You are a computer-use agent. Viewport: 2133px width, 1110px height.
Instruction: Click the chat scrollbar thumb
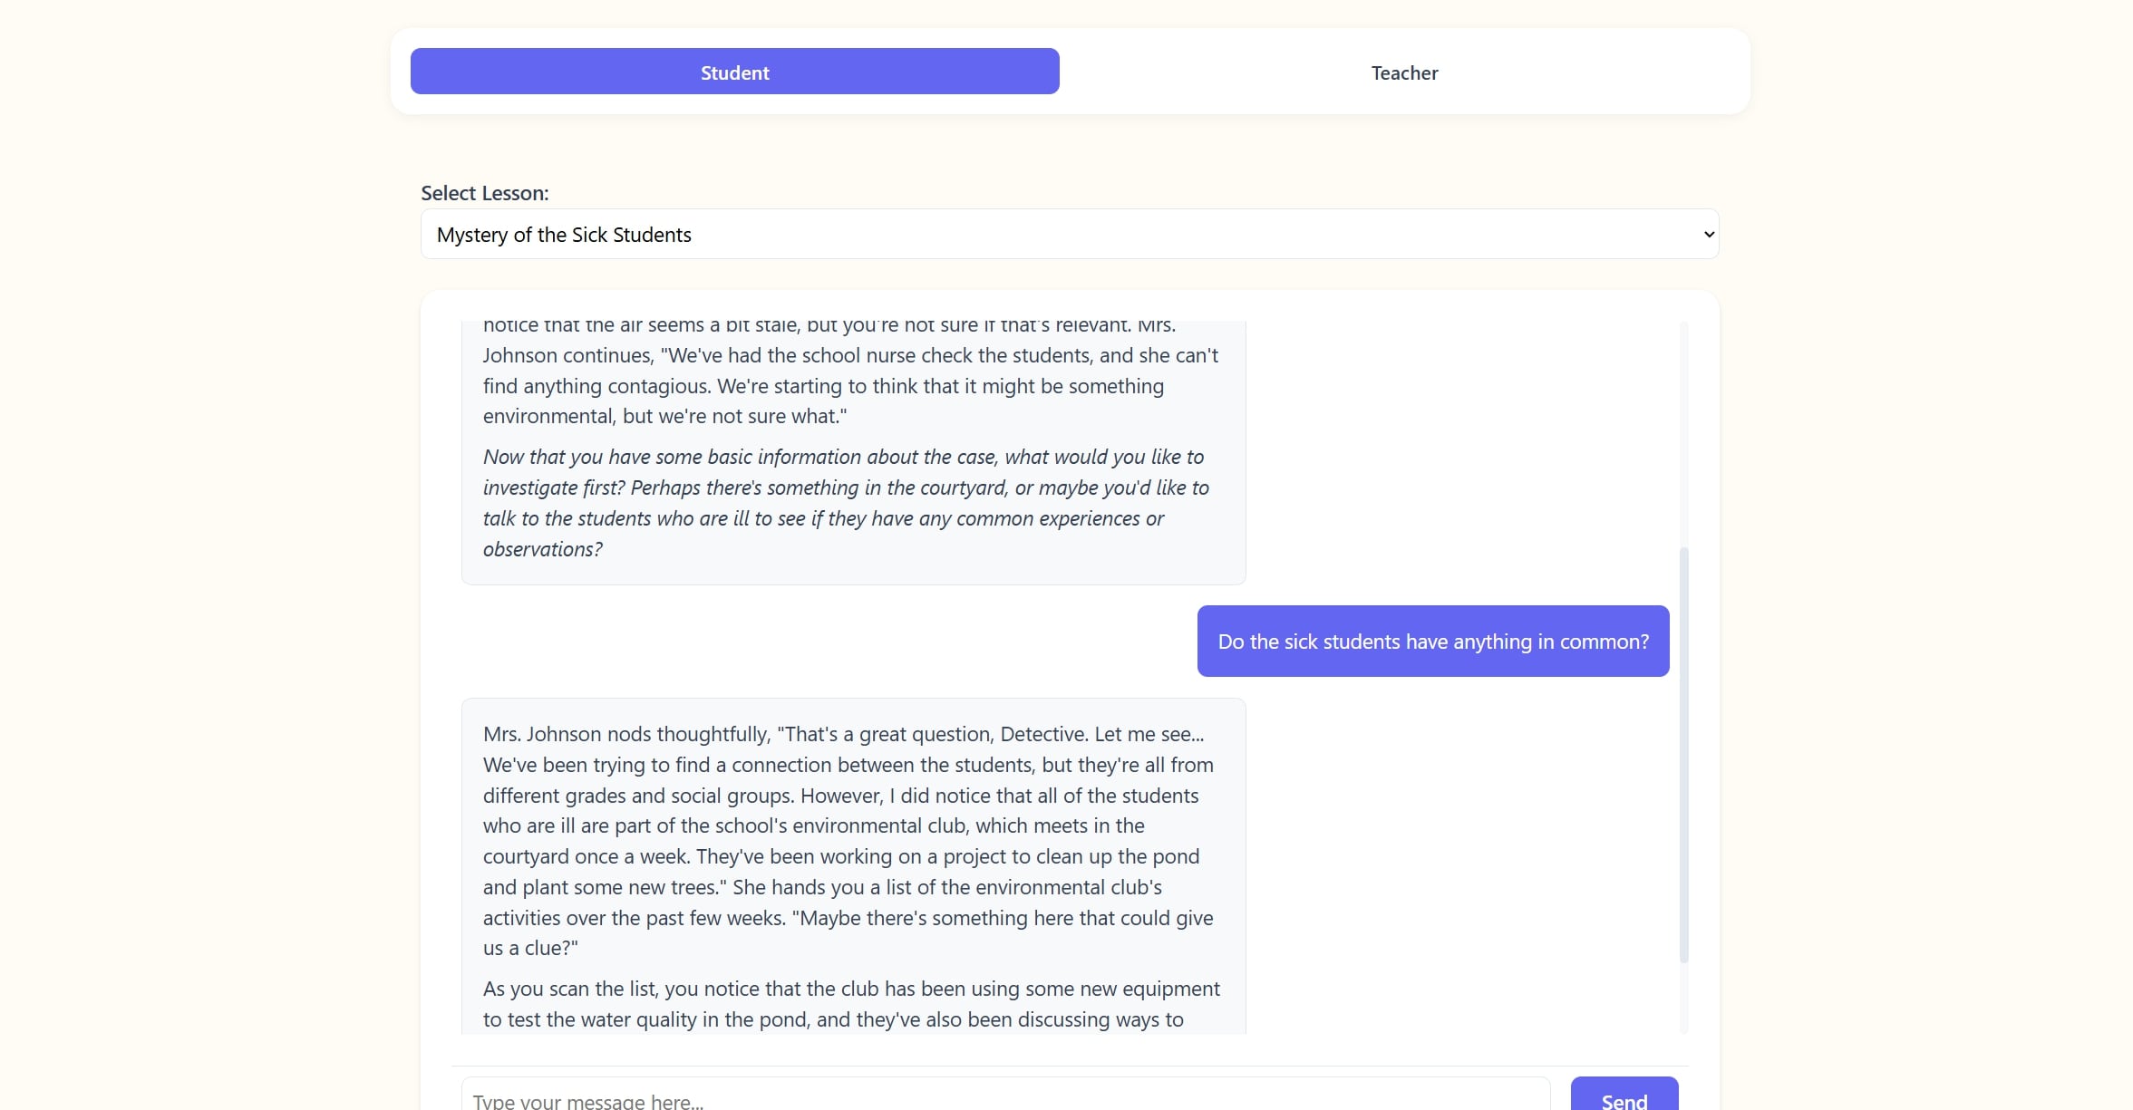click(x=1684, y=754)
